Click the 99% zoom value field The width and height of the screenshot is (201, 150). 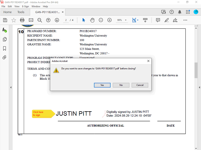[119, 20]
